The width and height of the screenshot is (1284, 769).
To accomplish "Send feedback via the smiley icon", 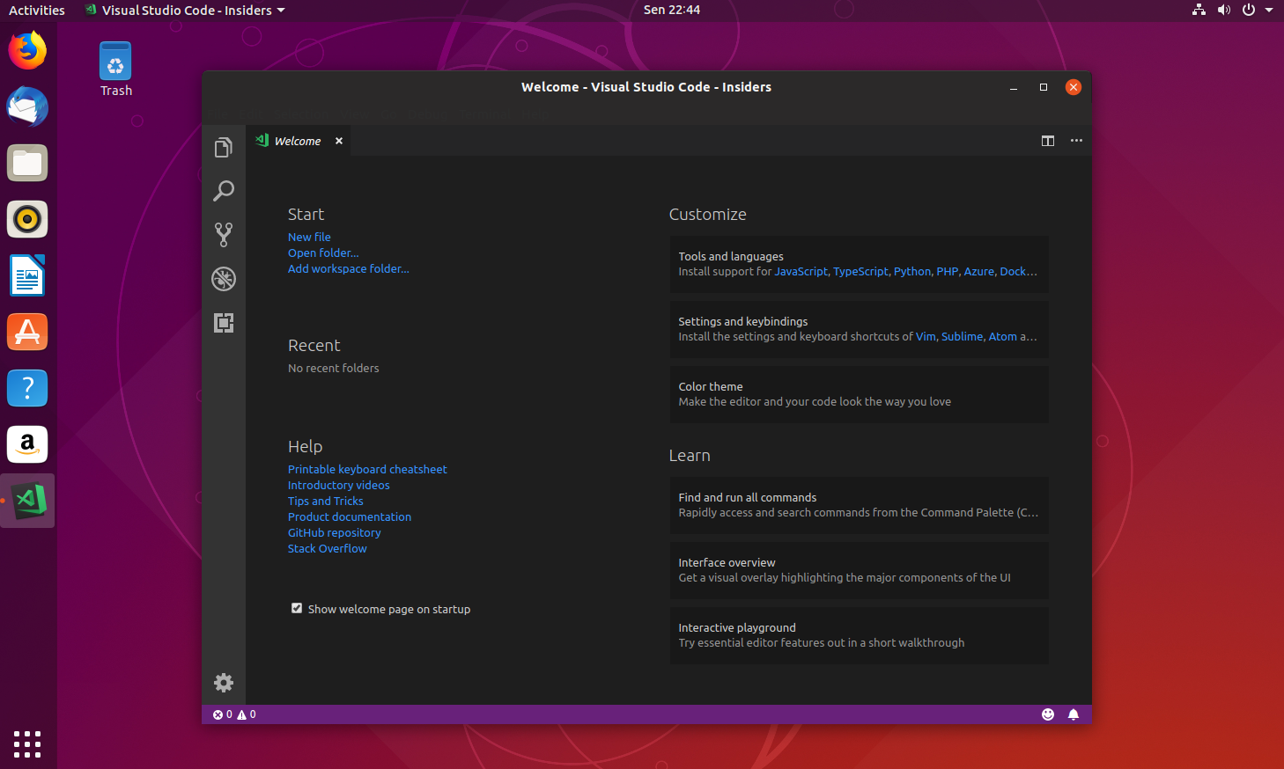I will pos(1047,714).
